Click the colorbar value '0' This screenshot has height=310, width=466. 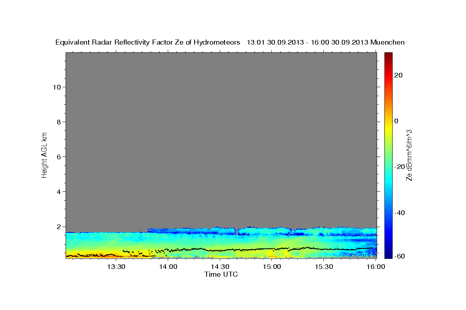[x=396, y=121]
